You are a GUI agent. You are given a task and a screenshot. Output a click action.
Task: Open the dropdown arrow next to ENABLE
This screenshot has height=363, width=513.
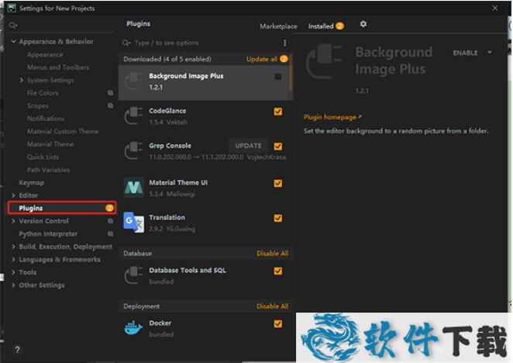pos(490,53)
